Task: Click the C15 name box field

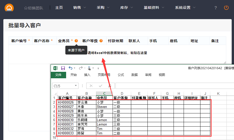Action: pos(63,86)
